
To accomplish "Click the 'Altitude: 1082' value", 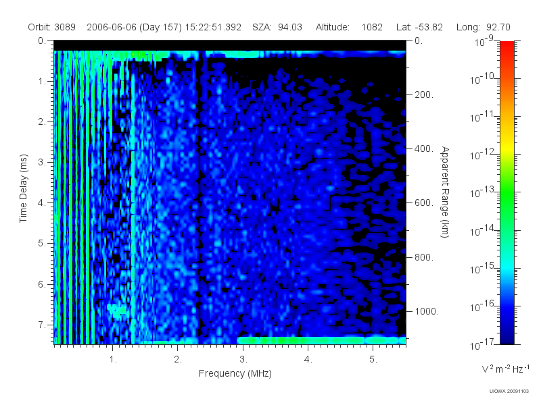I will click(349, 27).
